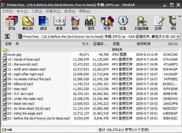Select 07 - soar.mp3 file icon
The width and height of the screenshot is (182, 133).
point(5,89)
